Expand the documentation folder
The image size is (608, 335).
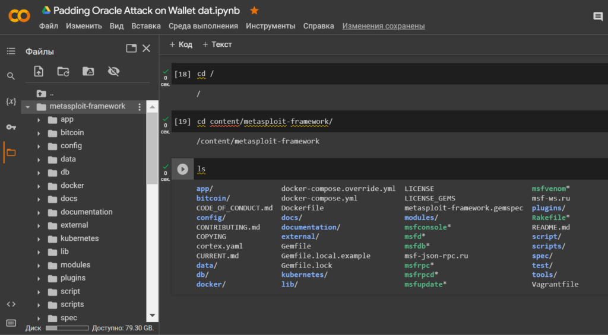coord(39,213)
